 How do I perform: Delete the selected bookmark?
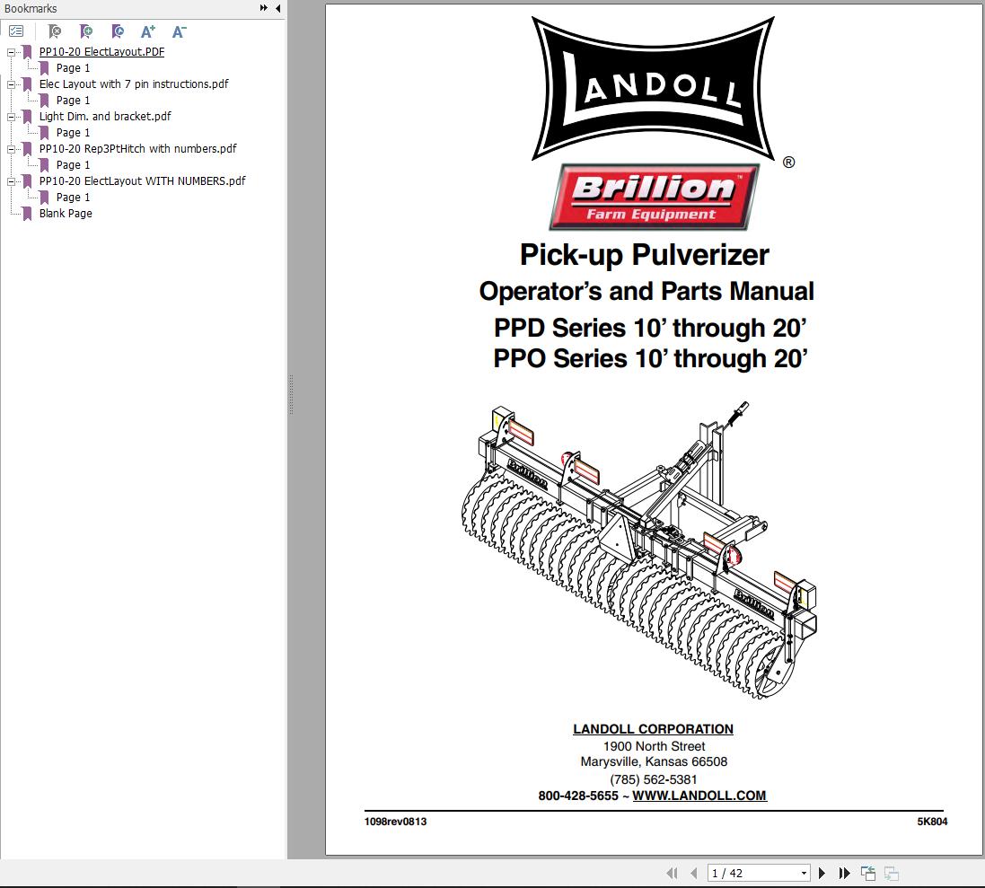pyautogui.click(x=54, y=31)
